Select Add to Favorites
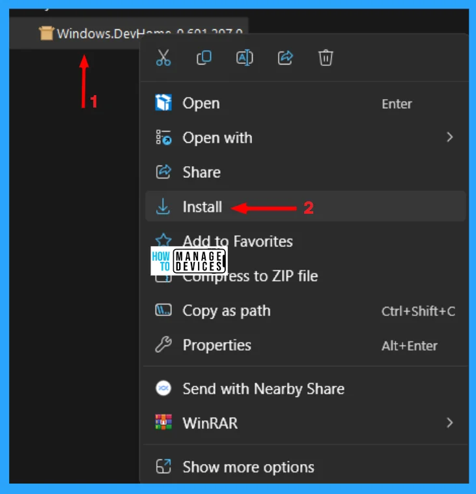 (305, 241)
